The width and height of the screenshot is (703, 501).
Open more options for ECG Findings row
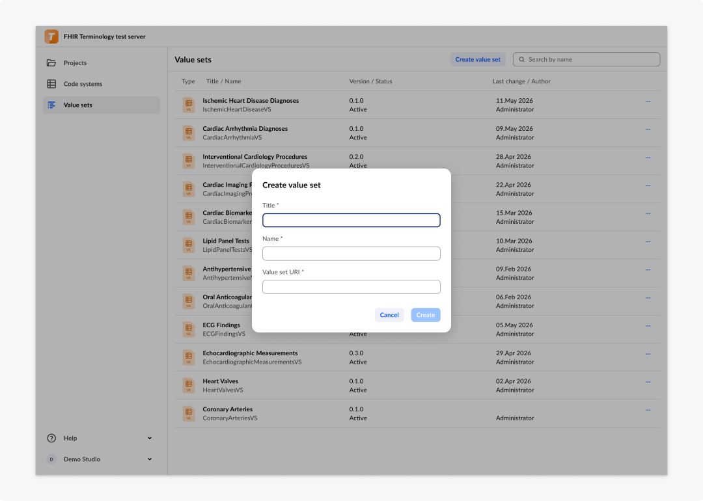pos(648,326)
